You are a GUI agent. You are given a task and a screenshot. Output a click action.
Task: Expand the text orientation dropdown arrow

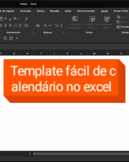[x=19, y=19]
